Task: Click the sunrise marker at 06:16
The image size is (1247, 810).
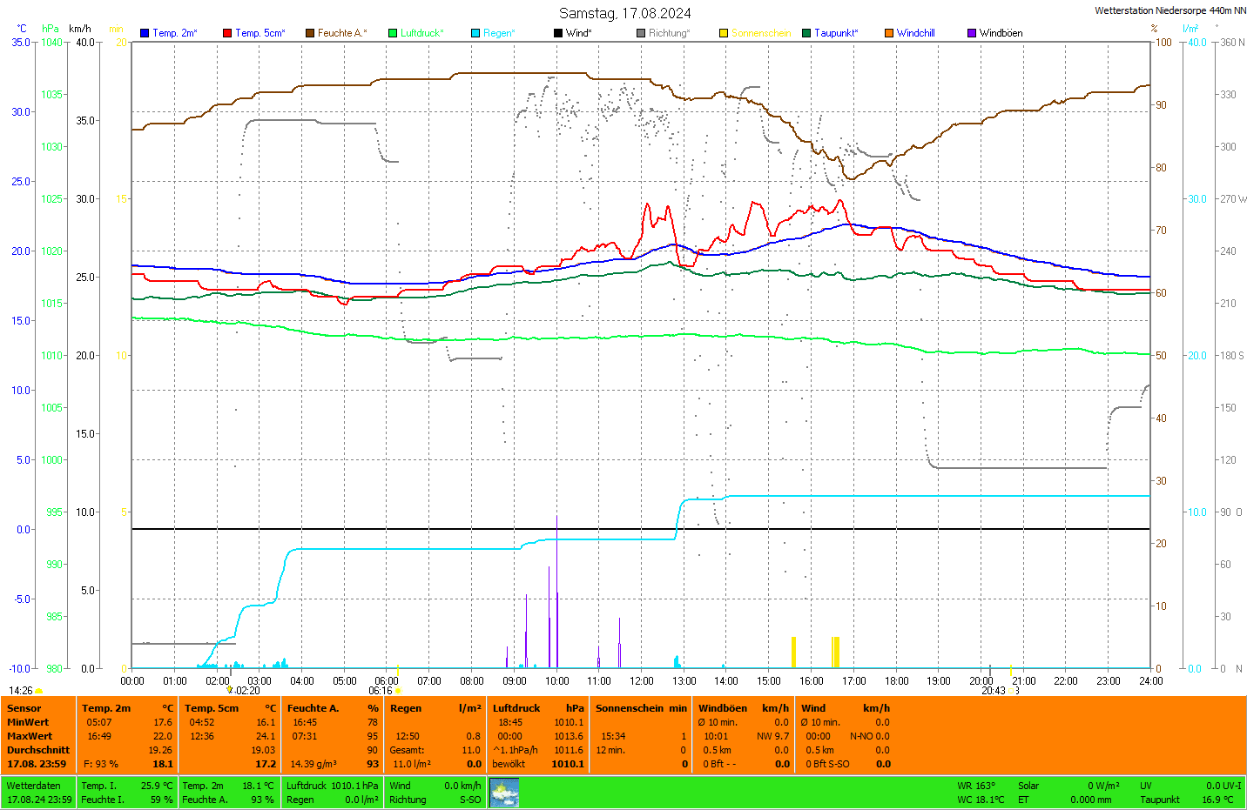Action: 398,691
